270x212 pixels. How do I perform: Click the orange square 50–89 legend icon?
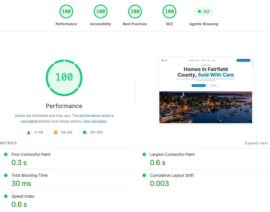coord(56,132)
